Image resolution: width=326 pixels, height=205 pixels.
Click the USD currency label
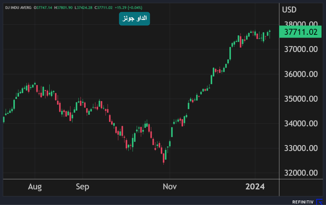click(289, 10)
